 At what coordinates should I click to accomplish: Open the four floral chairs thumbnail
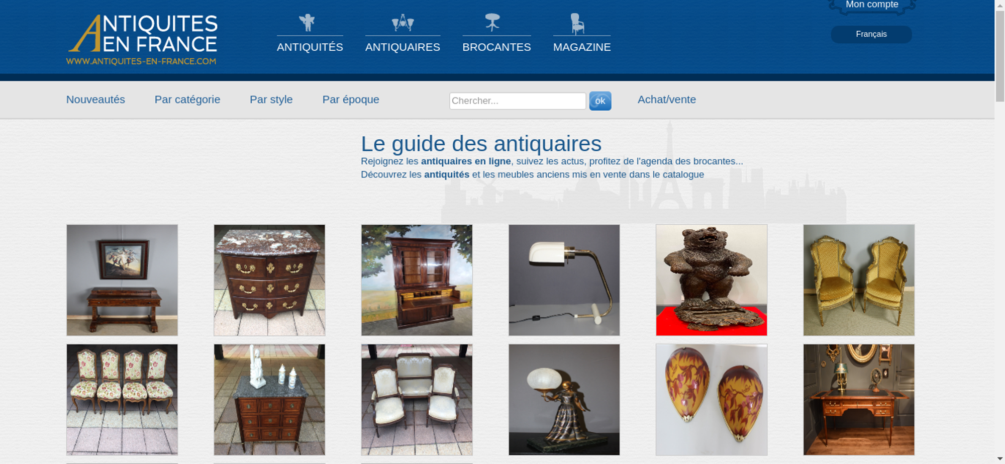122,400
